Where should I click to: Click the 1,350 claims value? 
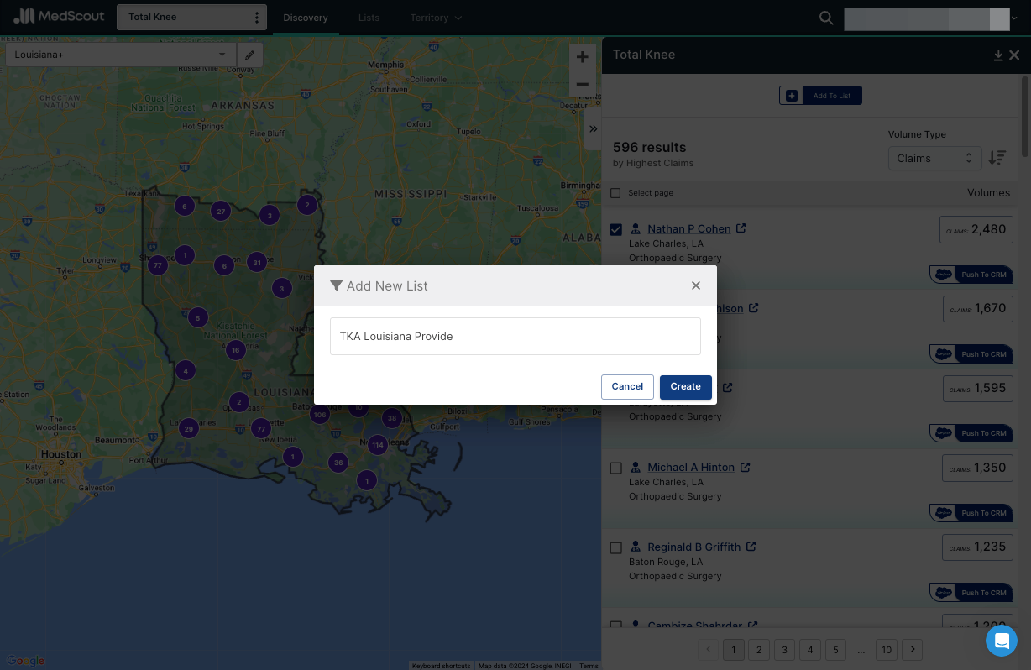pyautogui.click(x=976, y=468)
